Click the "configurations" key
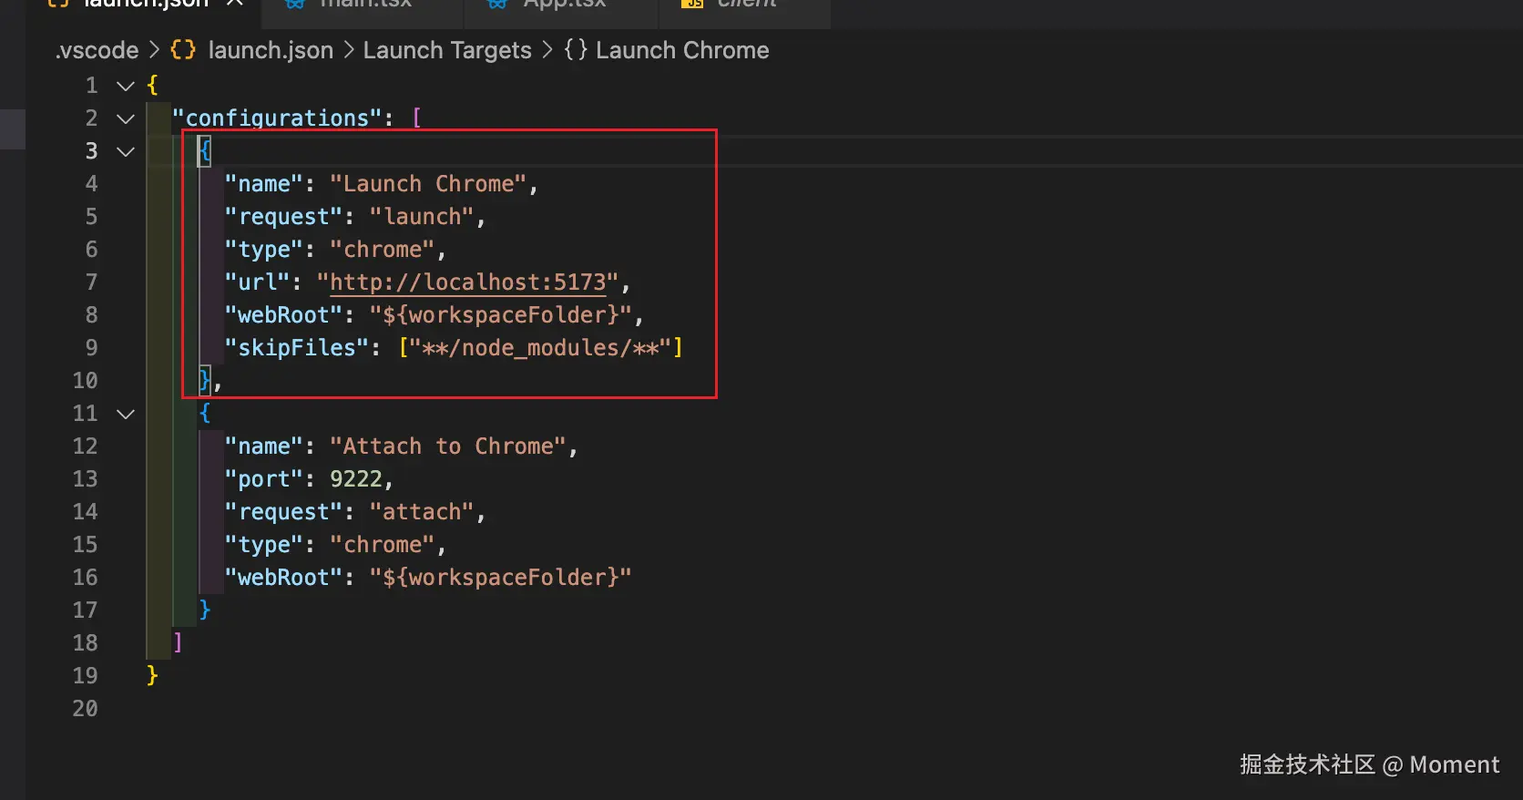 tap(277, 118)
